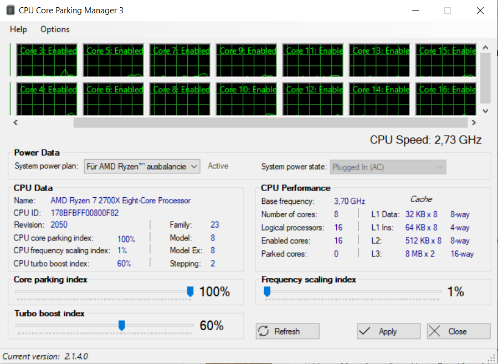Screen dimensions: 498x364
Task: Click the core graphs scroll up arrow
Action: 485,48
